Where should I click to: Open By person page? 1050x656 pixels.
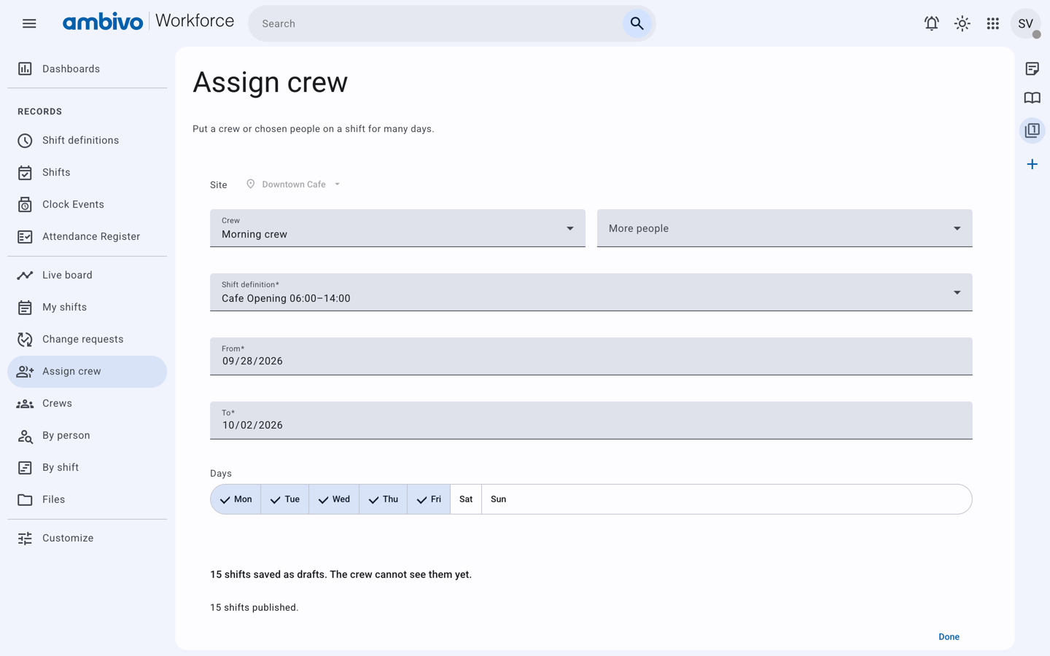click(87, 435)
